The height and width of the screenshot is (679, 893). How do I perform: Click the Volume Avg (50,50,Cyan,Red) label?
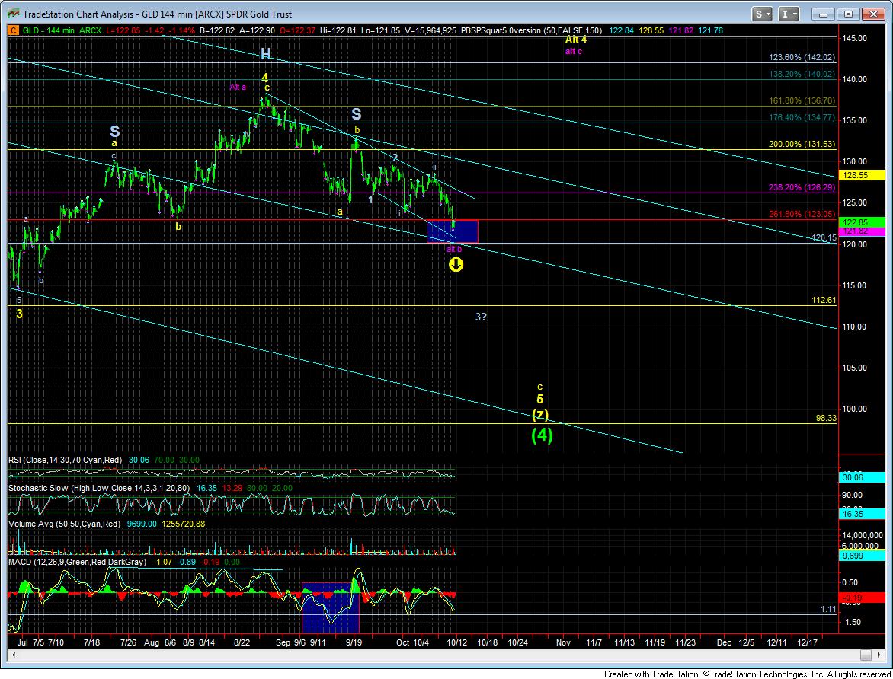point(64,524)
